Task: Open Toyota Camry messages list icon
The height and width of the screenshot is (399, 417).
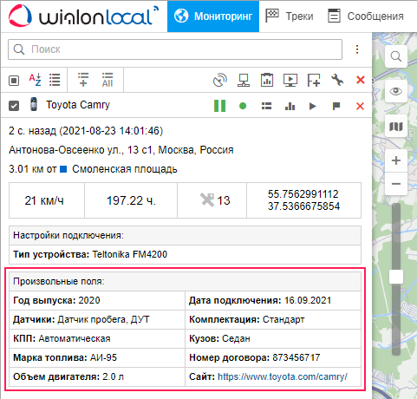Action: 266,106
